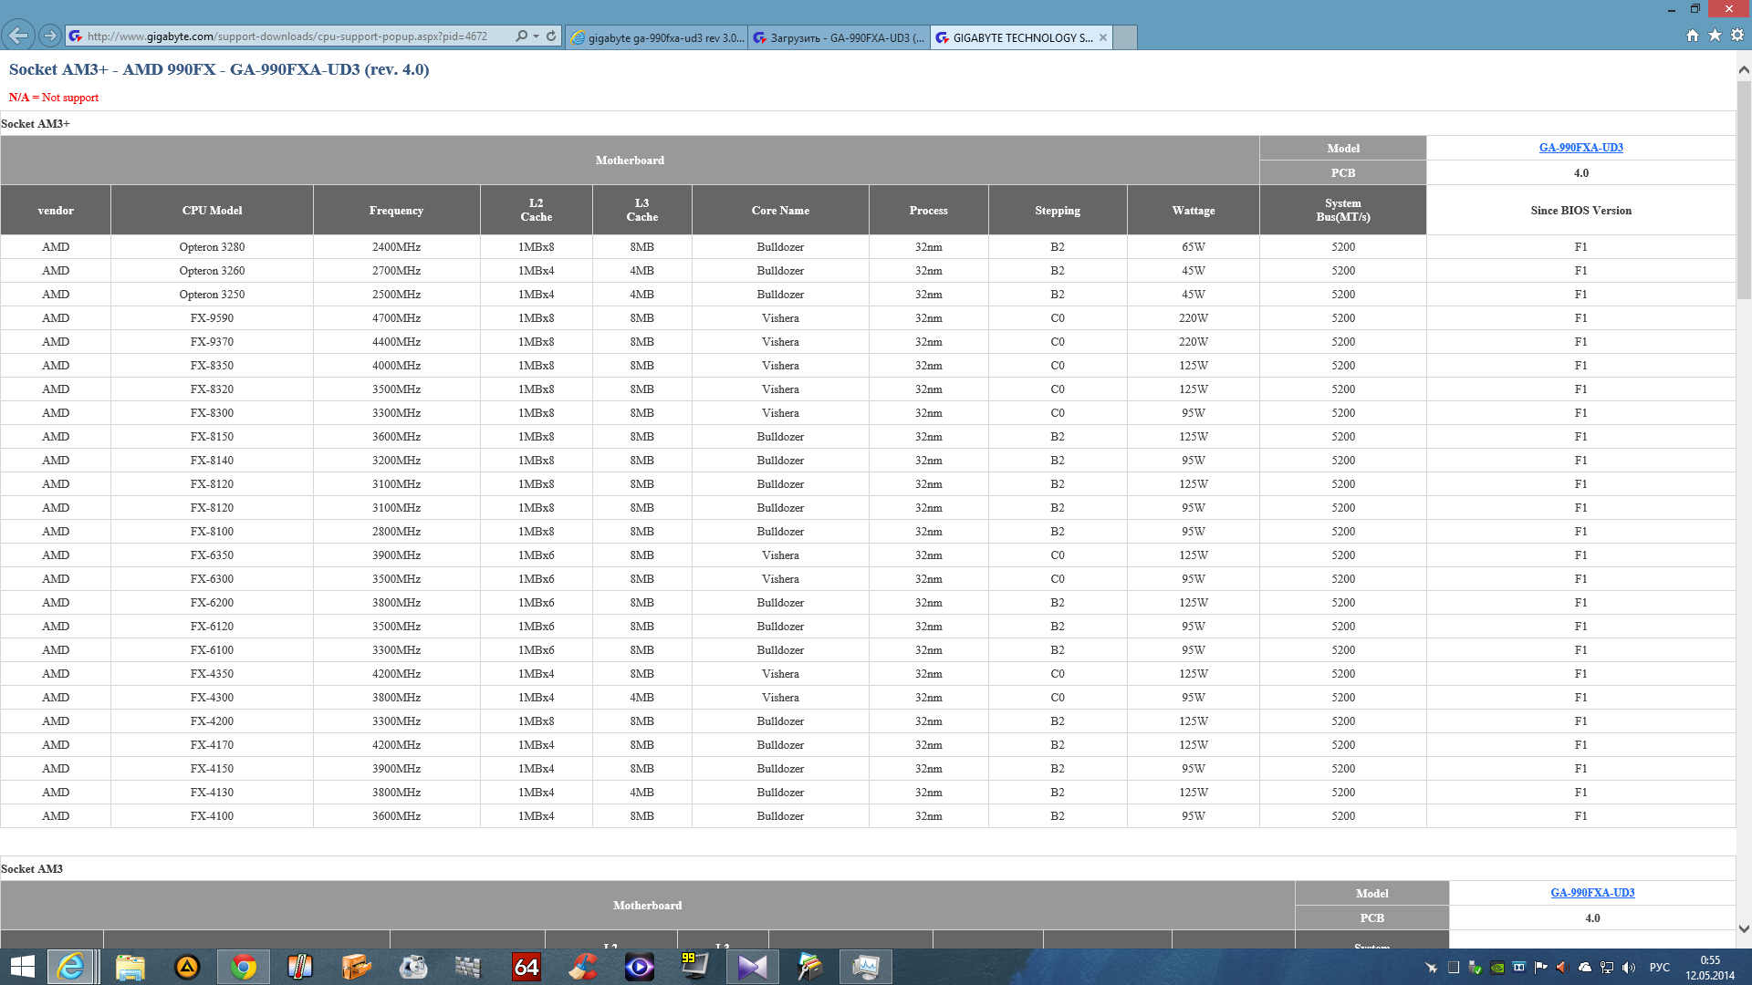The image size is (1752, 985).
Task: Open File Explorer from the taskbar
Action: coord(130,967)
